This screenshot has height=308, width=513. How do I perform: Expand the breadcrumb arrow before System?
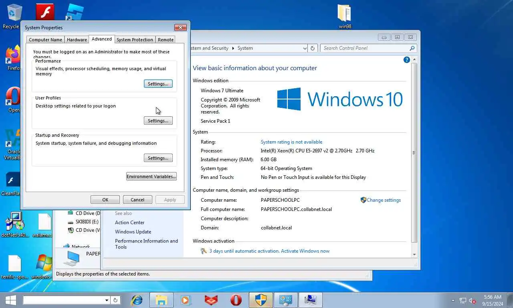click(232, 48)
